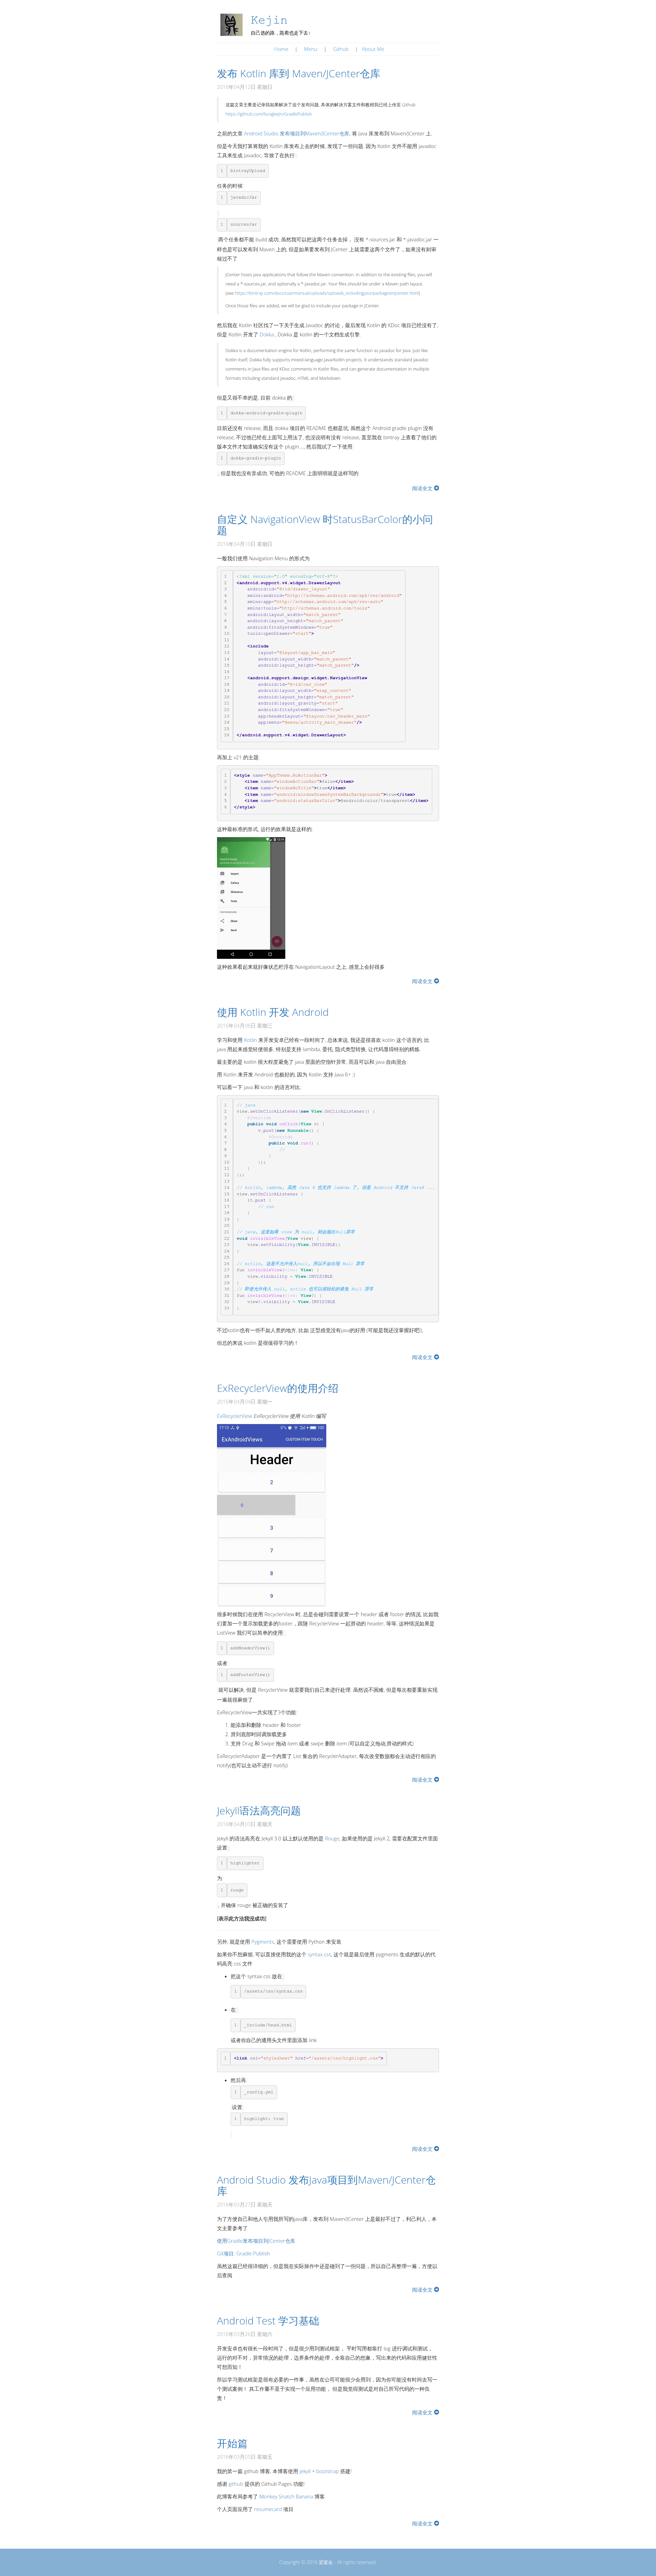Select the dokka-android-gradle-plugin code snippet
Image resolution: width=656 pixels, height=2576 pixels.
pos(261,413)
